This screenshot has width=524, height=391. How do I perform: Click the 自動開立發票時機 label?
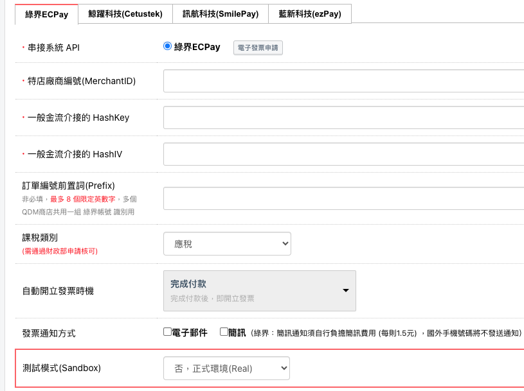point(58,291)
